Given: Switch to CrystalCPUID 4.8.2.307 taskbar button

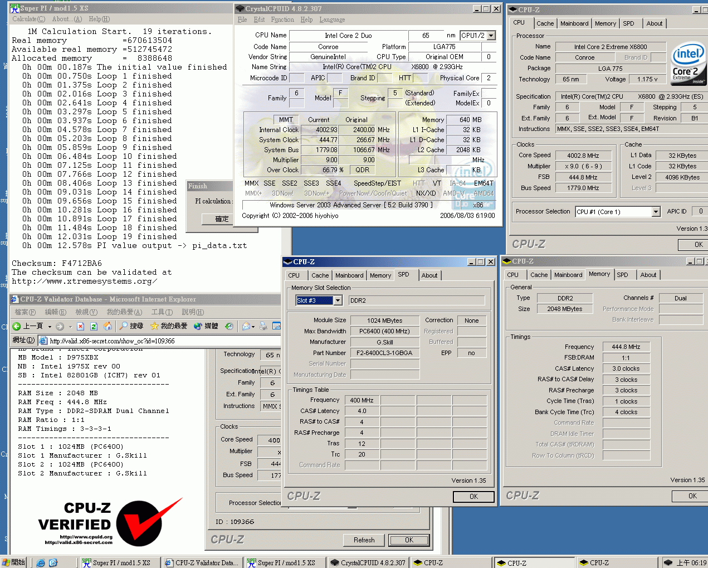Looking at the screenshot, I should [368, 562].
